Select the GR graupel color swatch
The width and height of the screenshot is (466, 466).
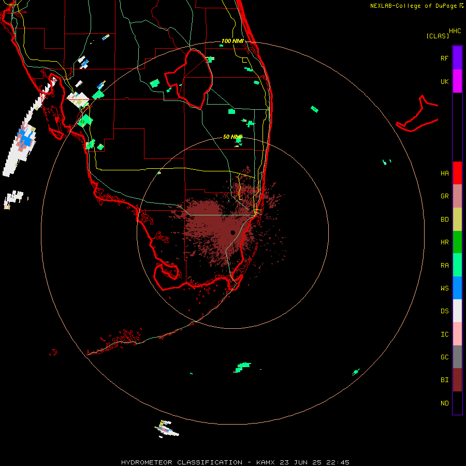pos(457,196)
